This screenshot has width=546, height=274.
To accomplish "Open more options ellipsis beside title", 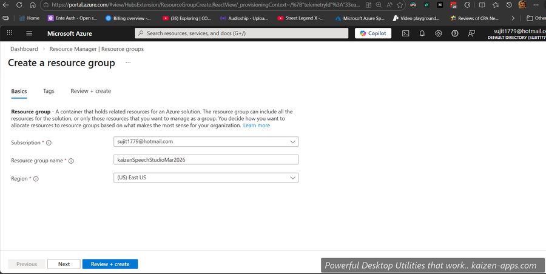I will click(128, 62).
